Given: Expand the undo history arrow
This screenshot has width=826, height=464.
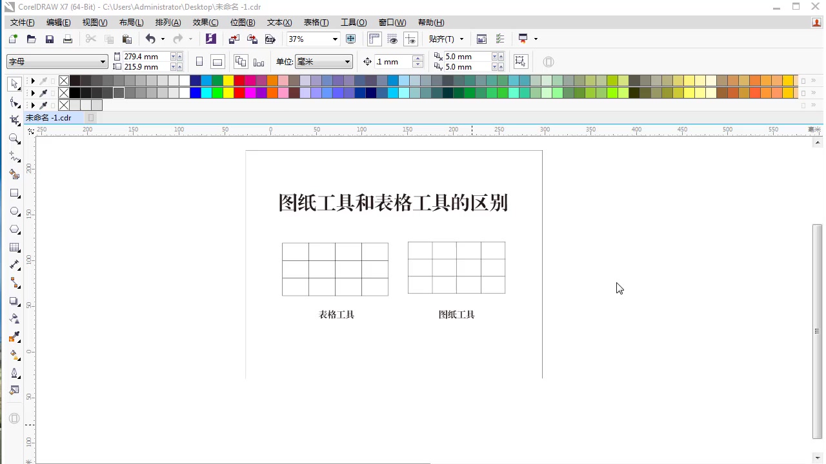Looking at the screenshot, I should coord(163,39).
